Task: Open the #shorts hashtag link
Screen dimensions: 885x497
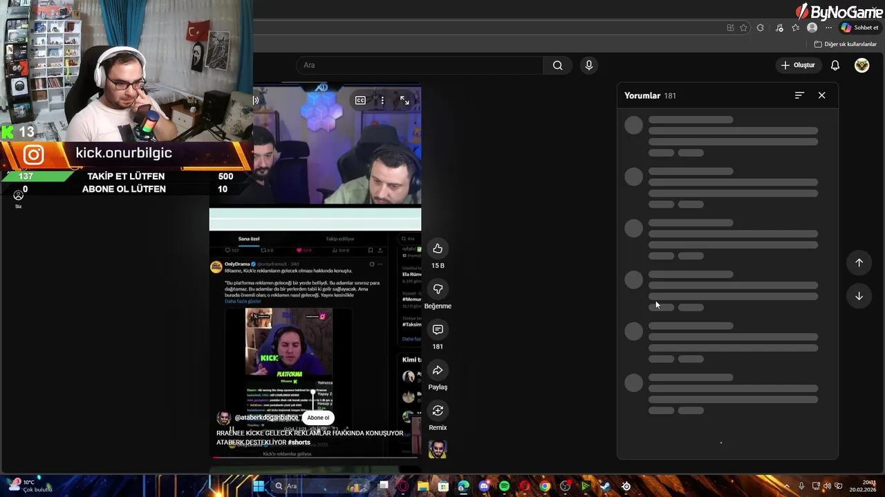Action: click(x=299, y=442)
